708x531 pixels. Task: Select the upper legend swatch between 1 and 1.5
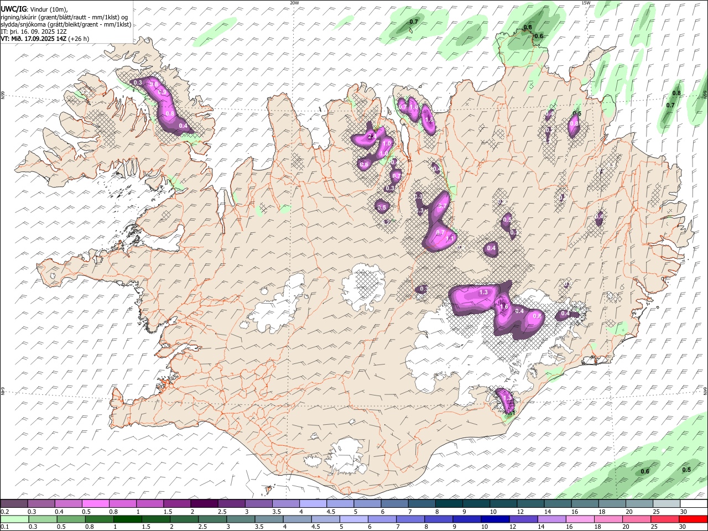point(150,504)
